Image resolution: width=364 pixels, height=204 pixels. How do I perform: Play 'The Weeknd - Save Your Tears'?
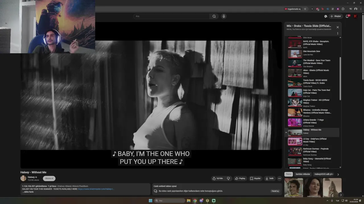(313, 63)
